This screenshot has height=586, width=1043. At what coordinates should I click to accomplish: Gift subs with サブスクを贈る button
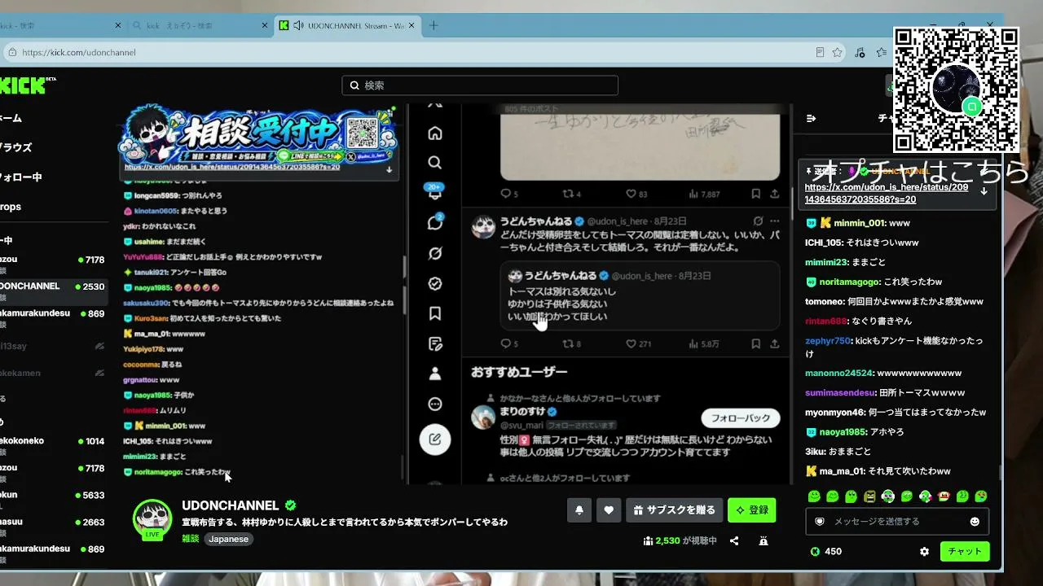pos(674,510)
